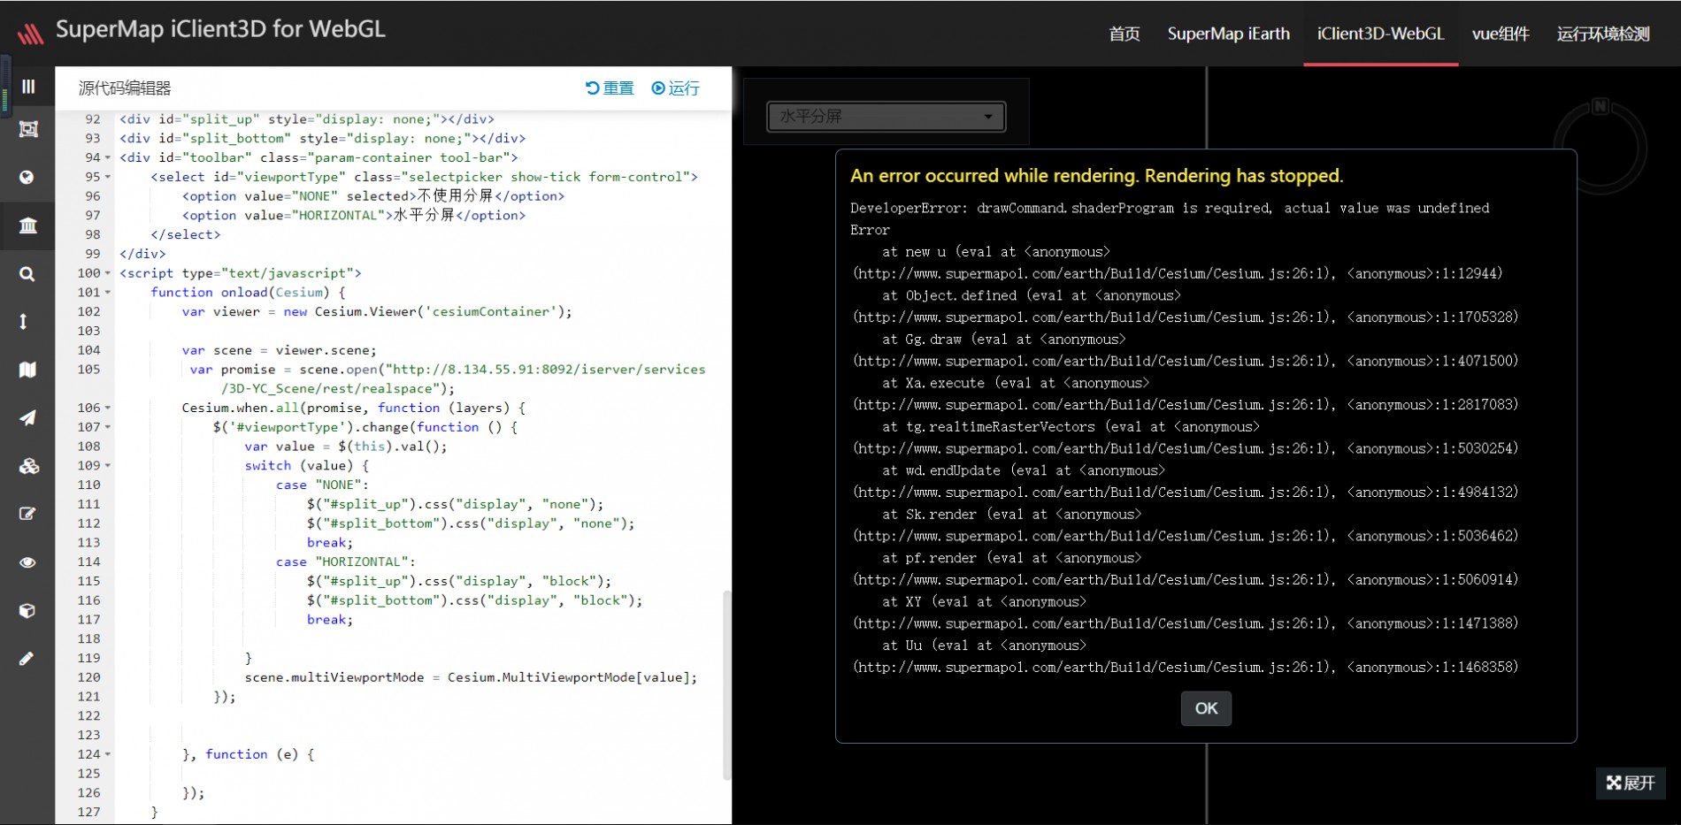Click line number 110 in the gutter
1681x825 pixels.
88,485
